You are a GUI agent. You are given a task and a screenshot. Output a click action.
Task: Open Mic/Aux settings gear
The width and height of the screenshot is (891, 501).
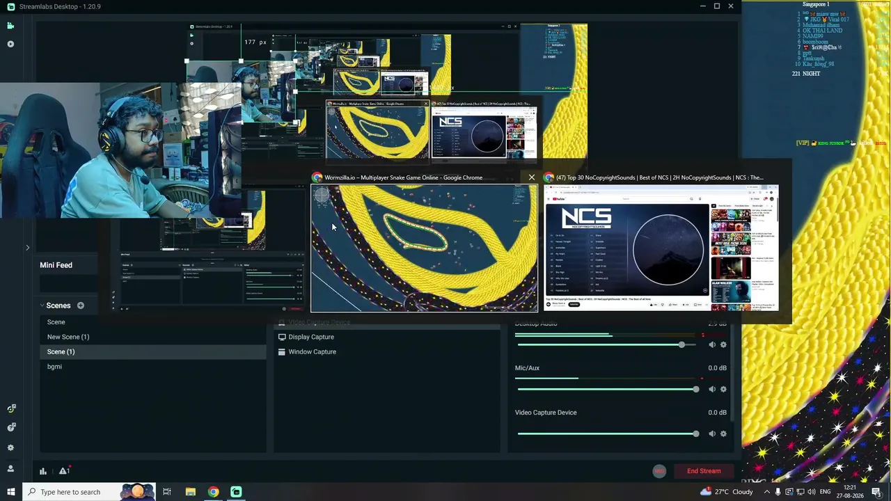coord(723,390)
